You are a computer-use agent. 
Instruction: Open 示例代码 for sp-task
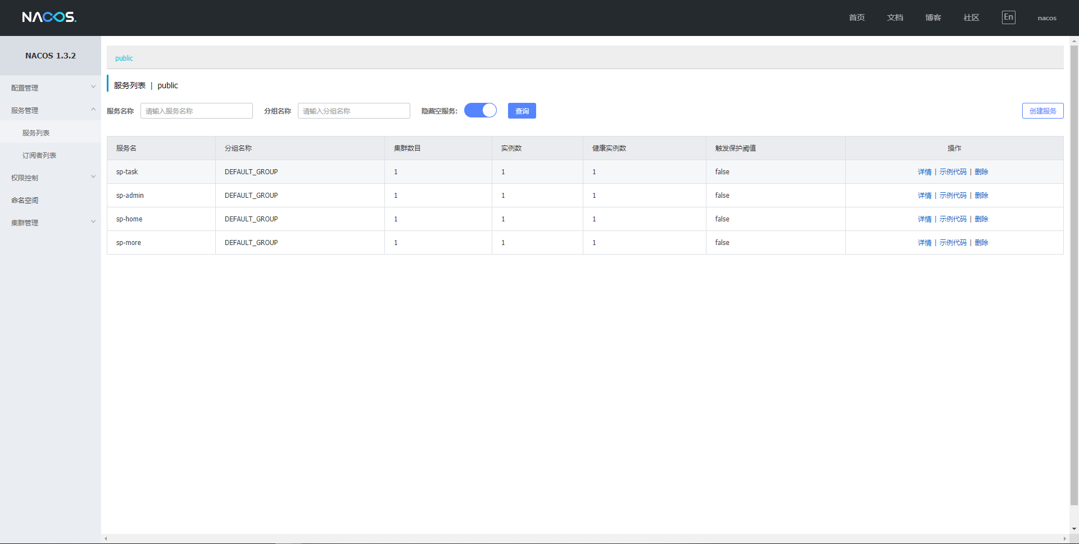[x=953, y=172]
